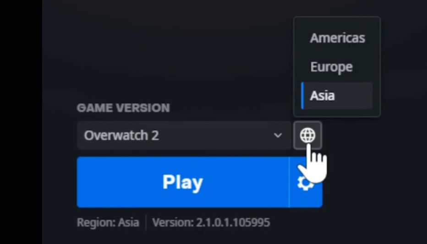
Task: Open the options cog on the blue Play bar
Action: point(306,182)
